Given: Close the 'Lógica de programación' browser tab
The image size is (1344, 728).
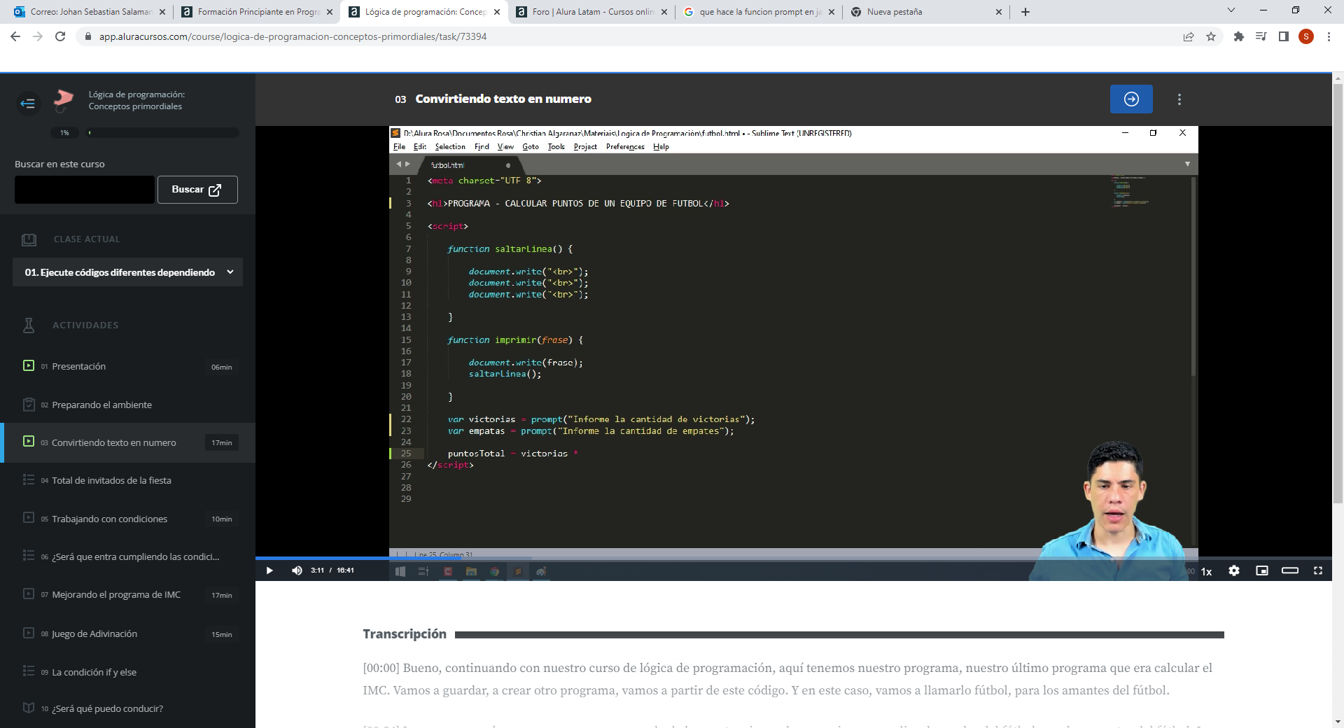Looking at the screenshot, I should click(497, 12).
